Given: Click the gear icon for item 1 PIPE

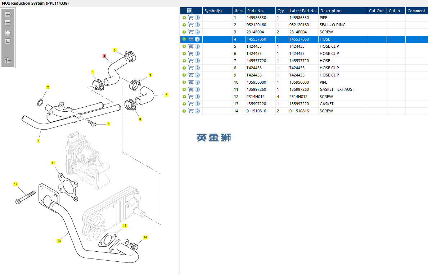Looking at the screenshot, I should pos(184,18).
